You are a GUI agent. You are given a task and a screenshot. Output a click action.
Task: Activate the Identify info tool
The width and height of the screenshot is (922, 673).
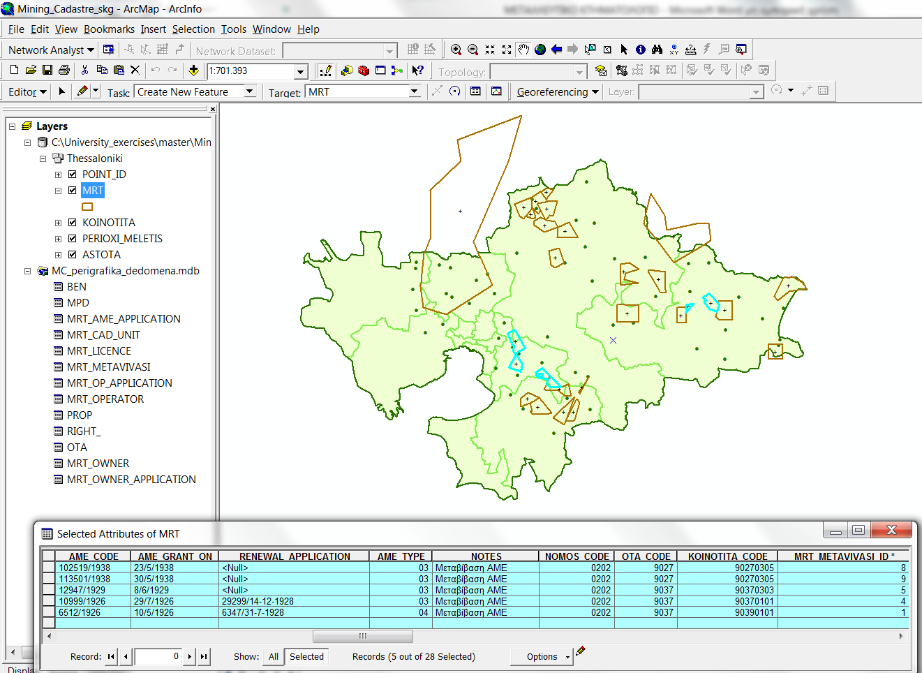pos(641,50)
